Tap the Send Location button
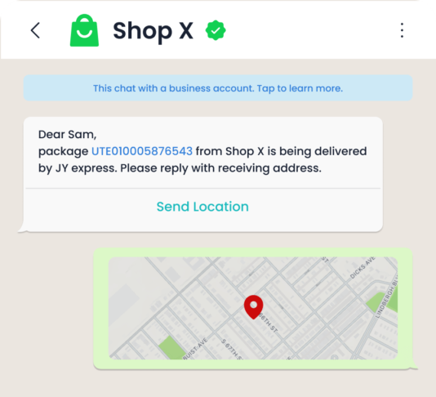Screen dimensions: 436x397 pyautogui.click(x=202, y=207)
